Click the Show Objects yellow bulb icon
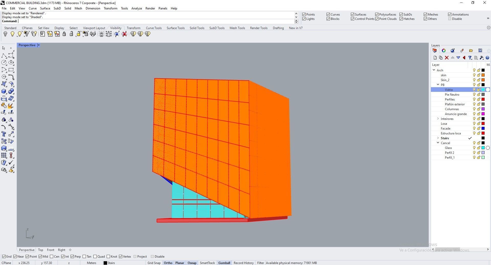This screenshot has width=491, height=265. 12,34
